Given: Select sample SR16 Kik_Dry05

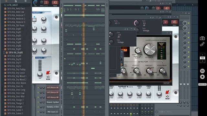Looking at the screenshot, I should pyautogui.click(x=14, y=42).
